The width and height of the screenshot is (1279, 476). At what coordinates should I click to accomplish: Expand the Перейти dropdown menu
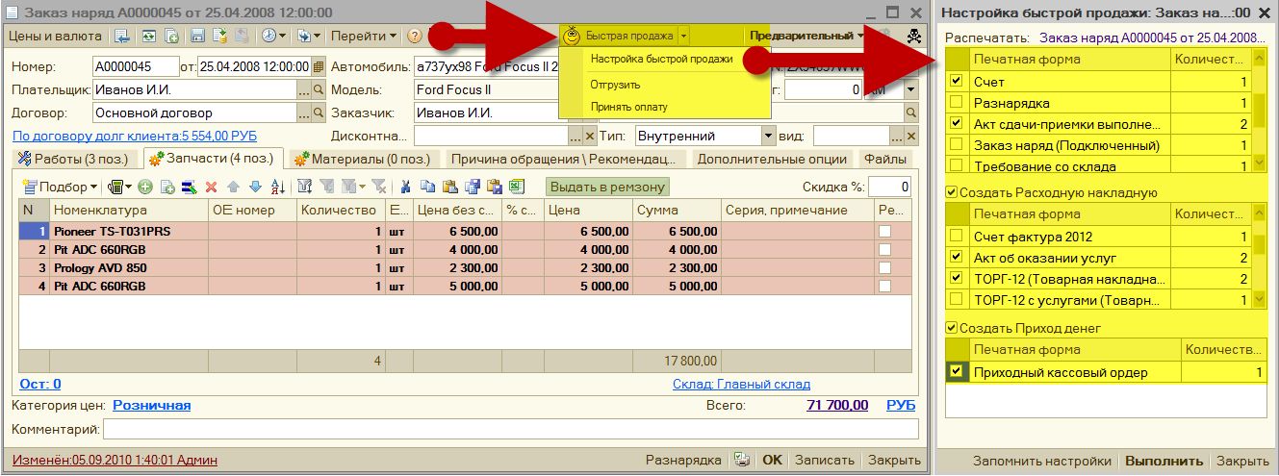(364, 36)
